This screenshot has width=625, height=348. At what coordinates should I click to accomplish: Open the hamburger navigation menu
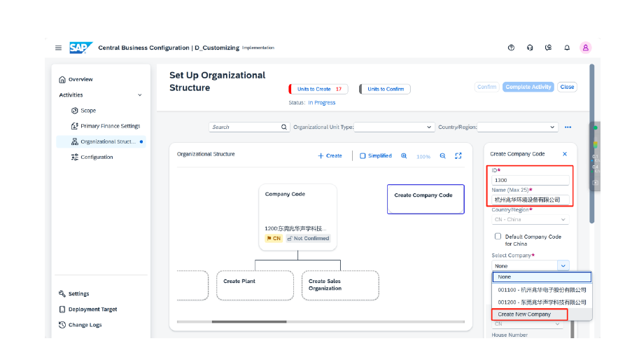pos(59,48)
